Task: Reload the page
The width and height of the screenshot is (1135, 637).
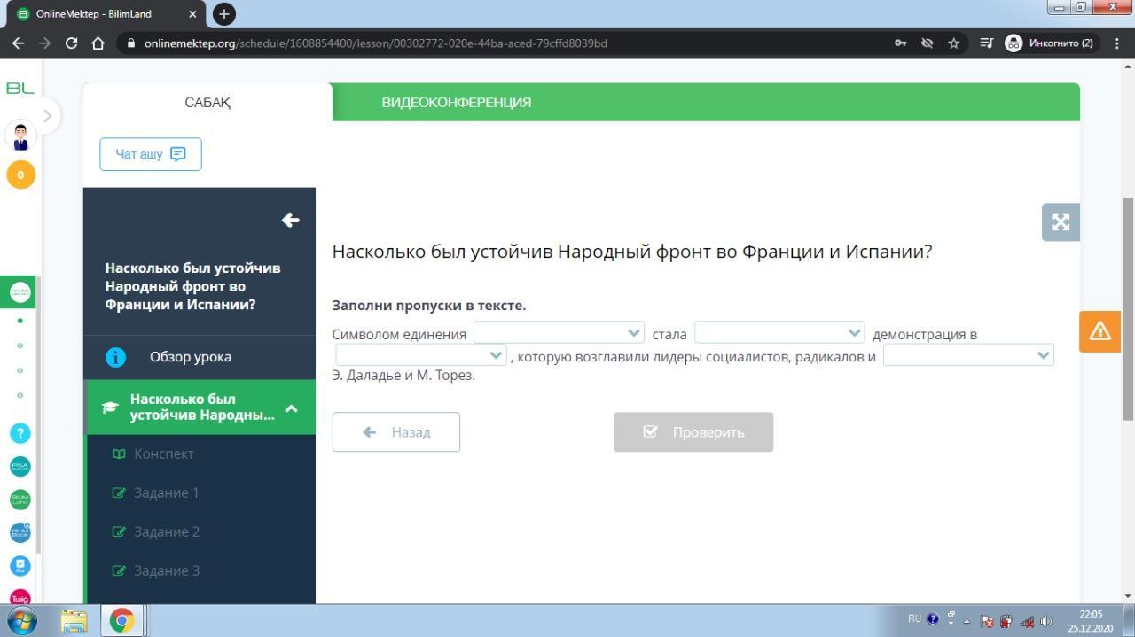Action: [x=72, y=43]
